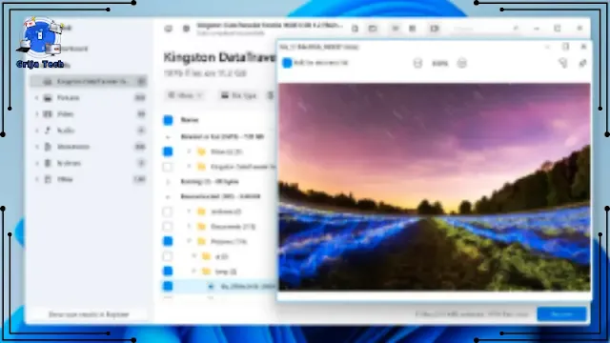Click the round status icon beside home icon

click(x=187, y=29)
